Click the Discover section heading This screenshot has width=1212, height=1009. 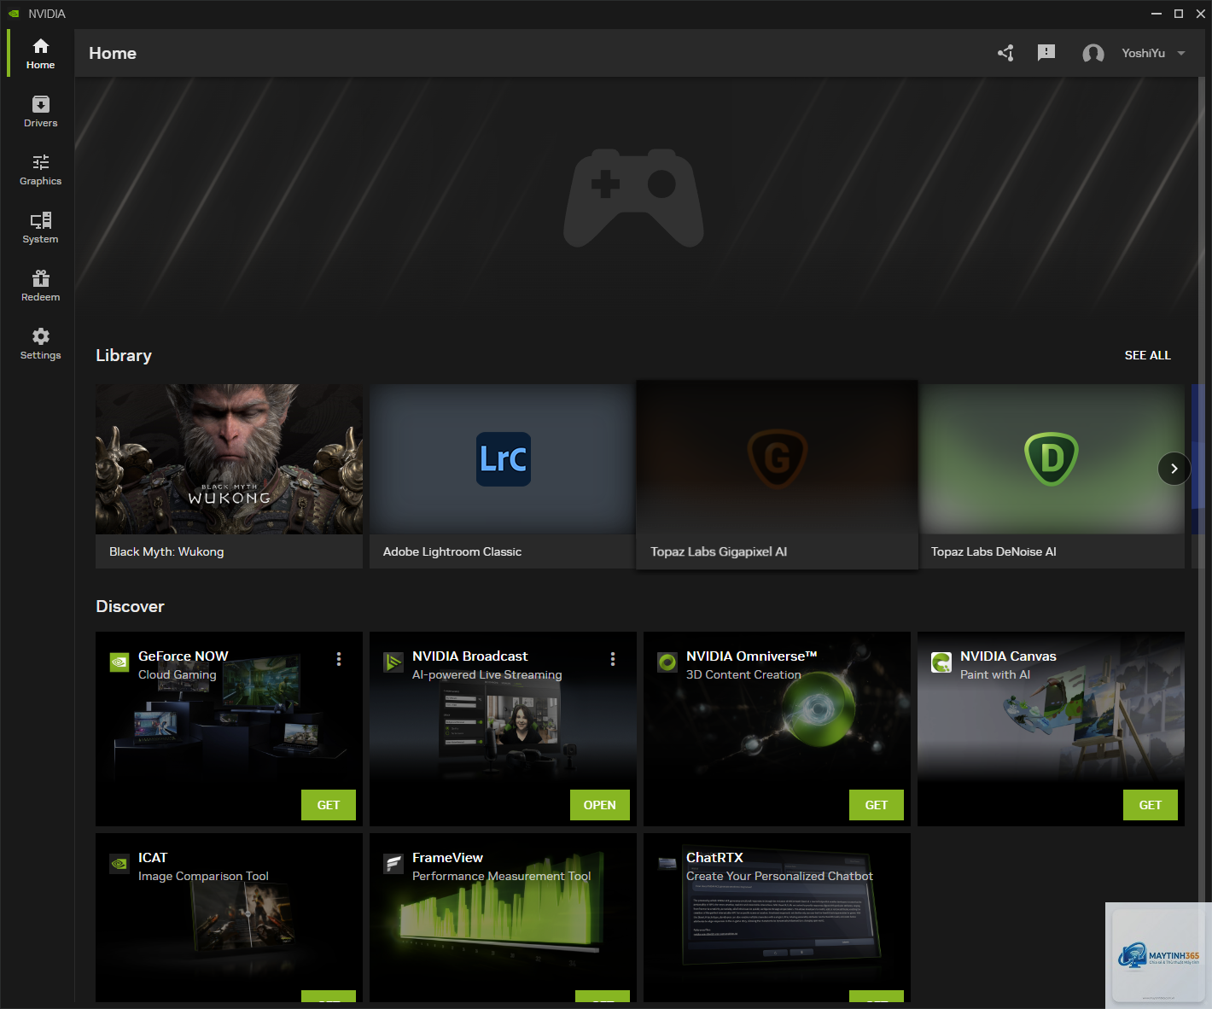tap(130, 606)
